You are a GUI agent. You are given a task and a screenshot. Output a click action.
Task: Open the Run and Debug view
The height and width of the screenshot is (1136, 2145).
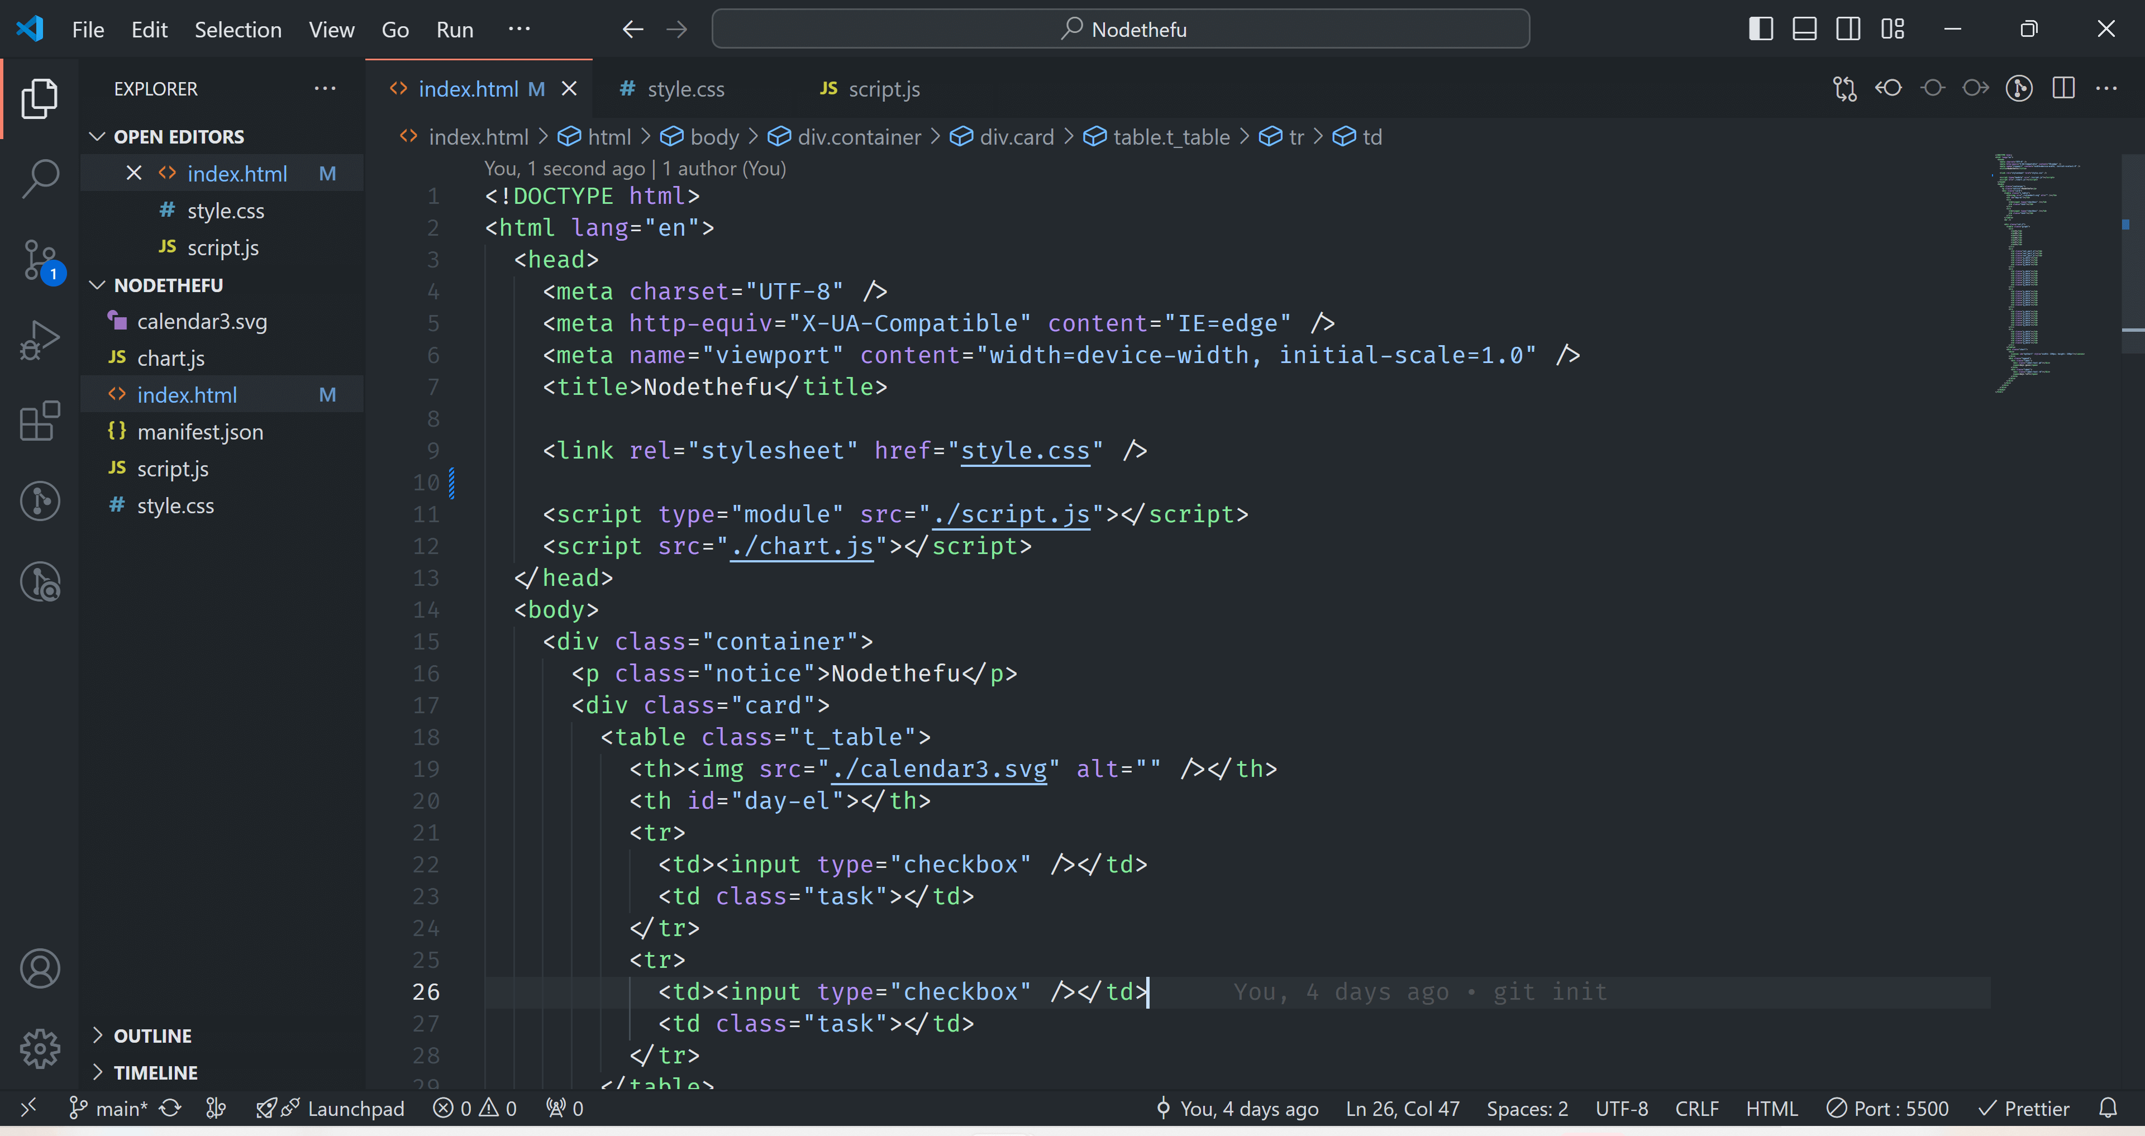[39, 340]
